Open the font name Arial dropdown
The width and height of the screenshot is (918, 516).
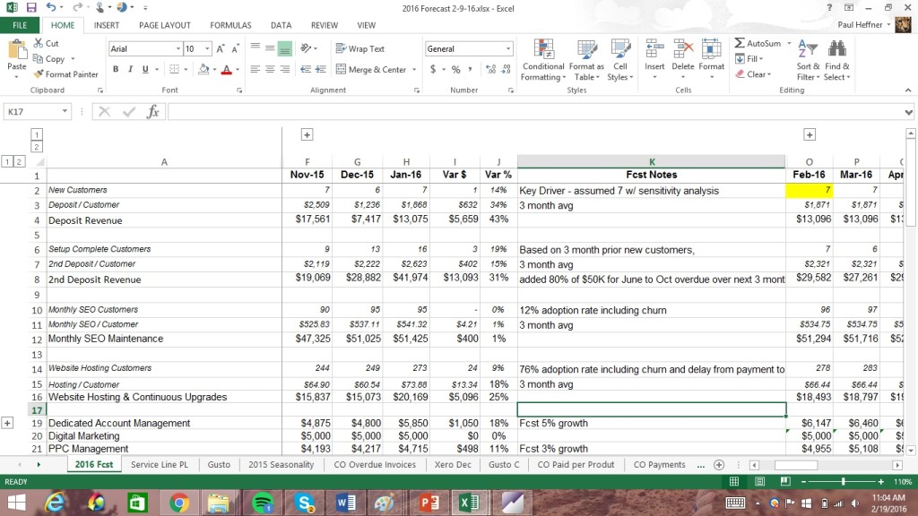tap(178, 49)
